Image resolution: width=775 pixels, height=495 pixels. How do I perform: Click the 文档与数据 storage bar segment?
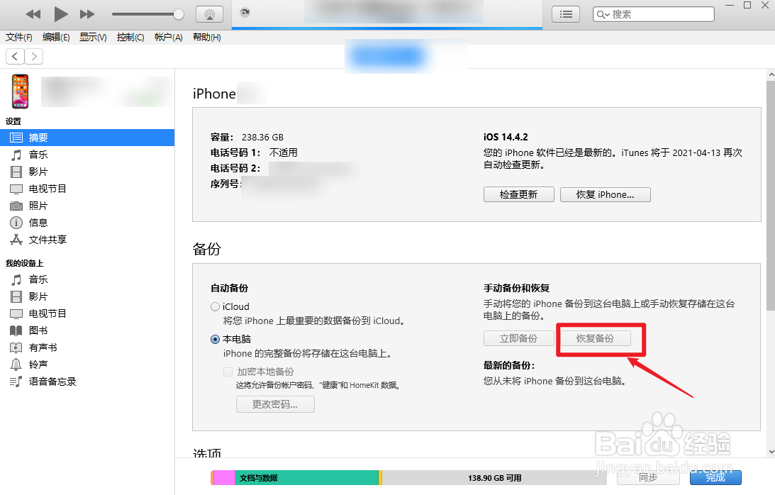point(306,478)
